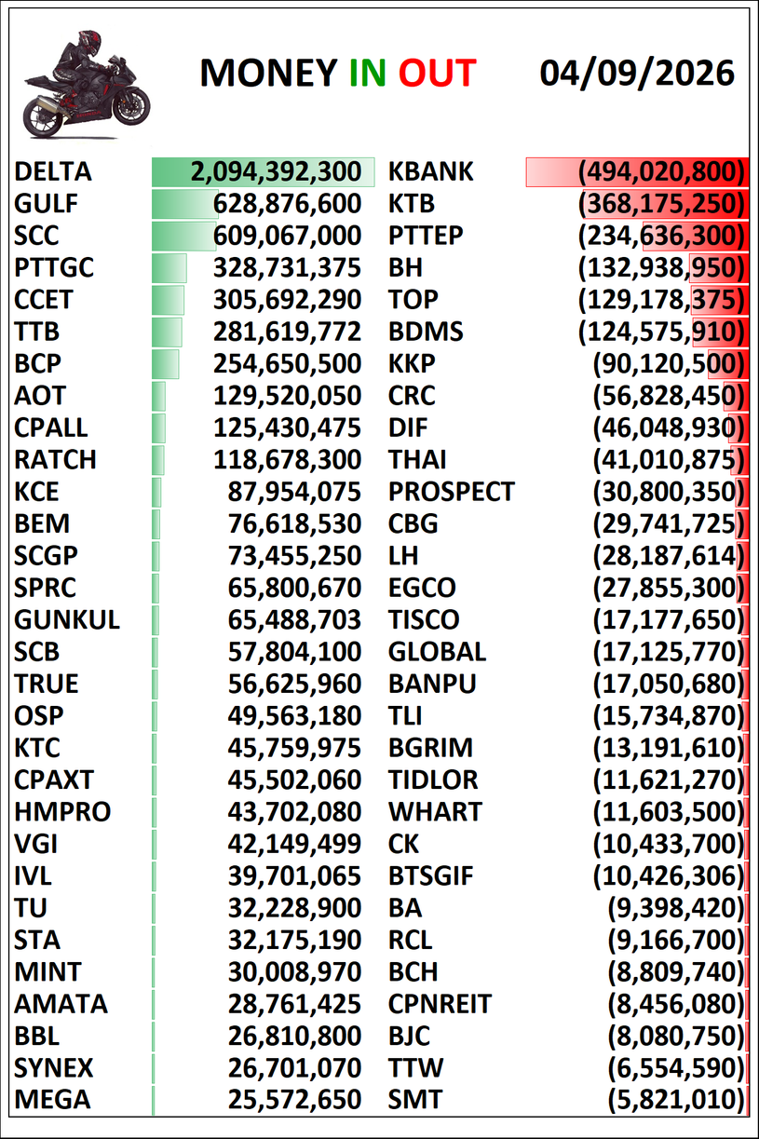Click the SMT outflow value (5,821,010)
The image size is (759, 1139).
(677, 1100)
